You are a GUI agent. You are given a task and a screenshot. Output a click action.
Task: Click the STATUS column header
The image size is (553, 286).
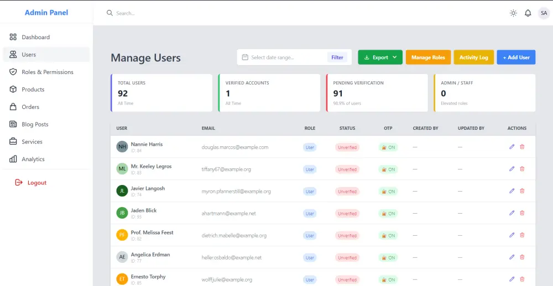click(x=347, y=128)
